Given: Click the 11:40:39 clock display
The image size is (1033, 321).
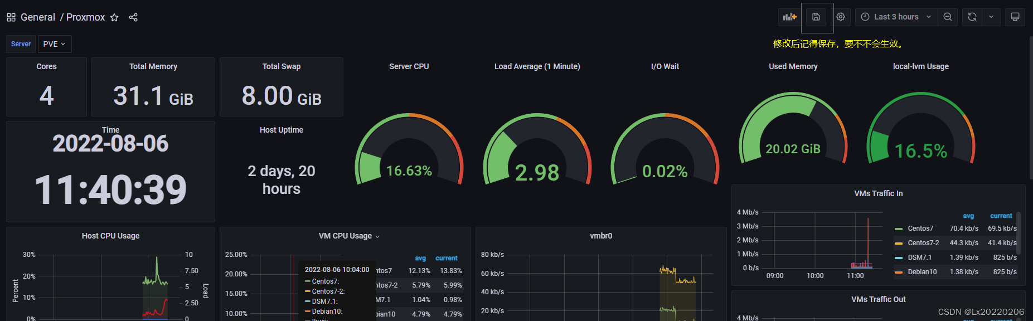Looking at the screenshot, I should click(110, 190).
